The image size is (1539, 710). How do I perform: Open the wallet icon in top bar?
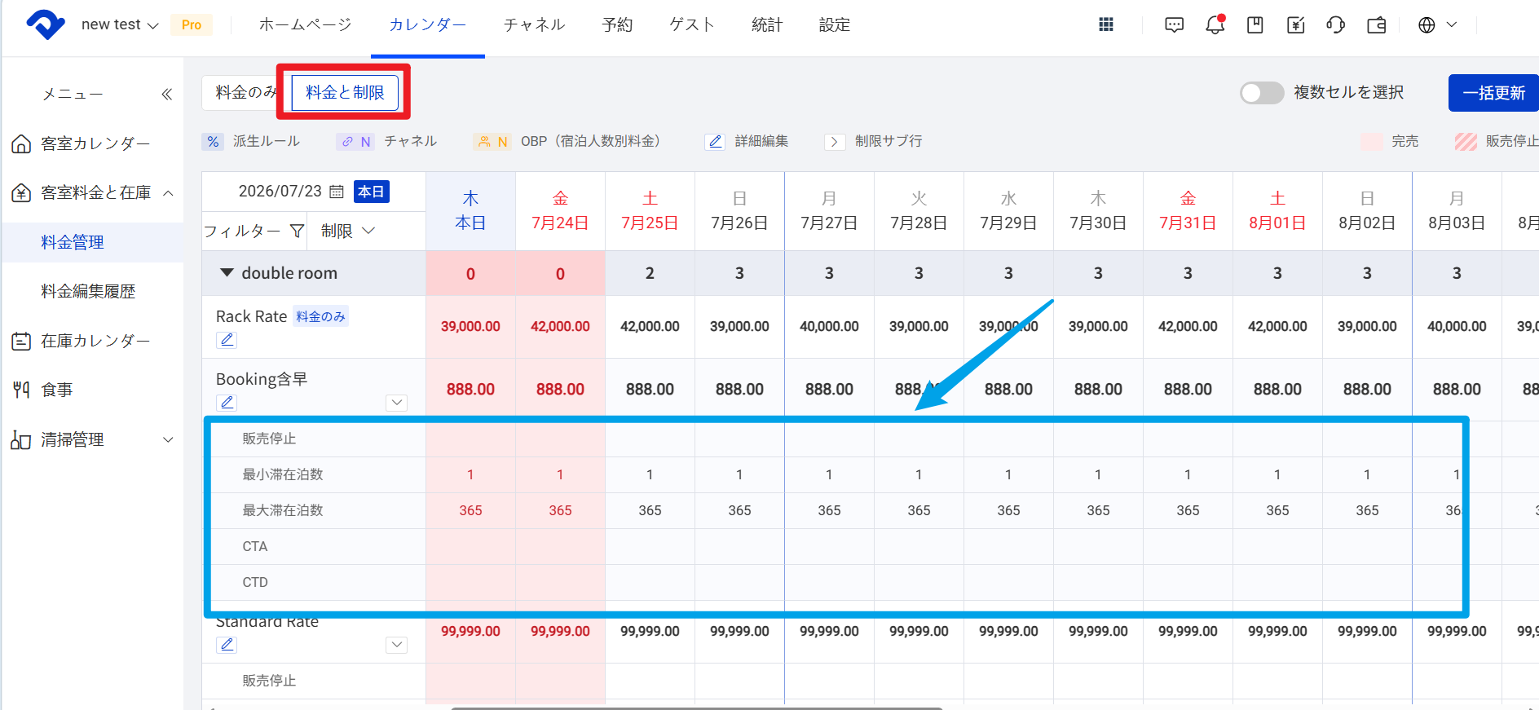[1377, 24]
